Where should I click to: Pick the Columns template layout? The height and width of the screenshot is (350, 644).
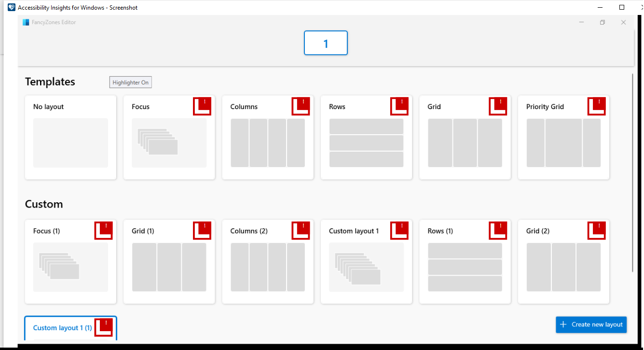(268, 138)
